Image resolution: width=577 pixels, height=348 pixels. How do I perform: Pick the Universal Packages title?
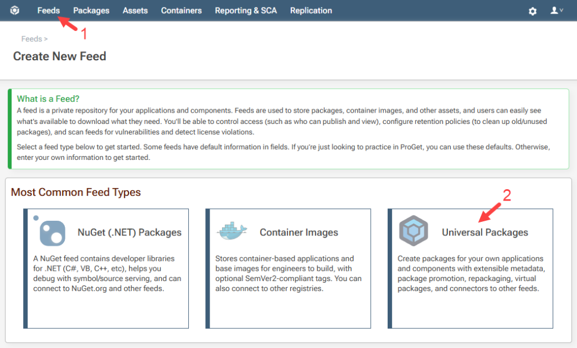(485, 232)
